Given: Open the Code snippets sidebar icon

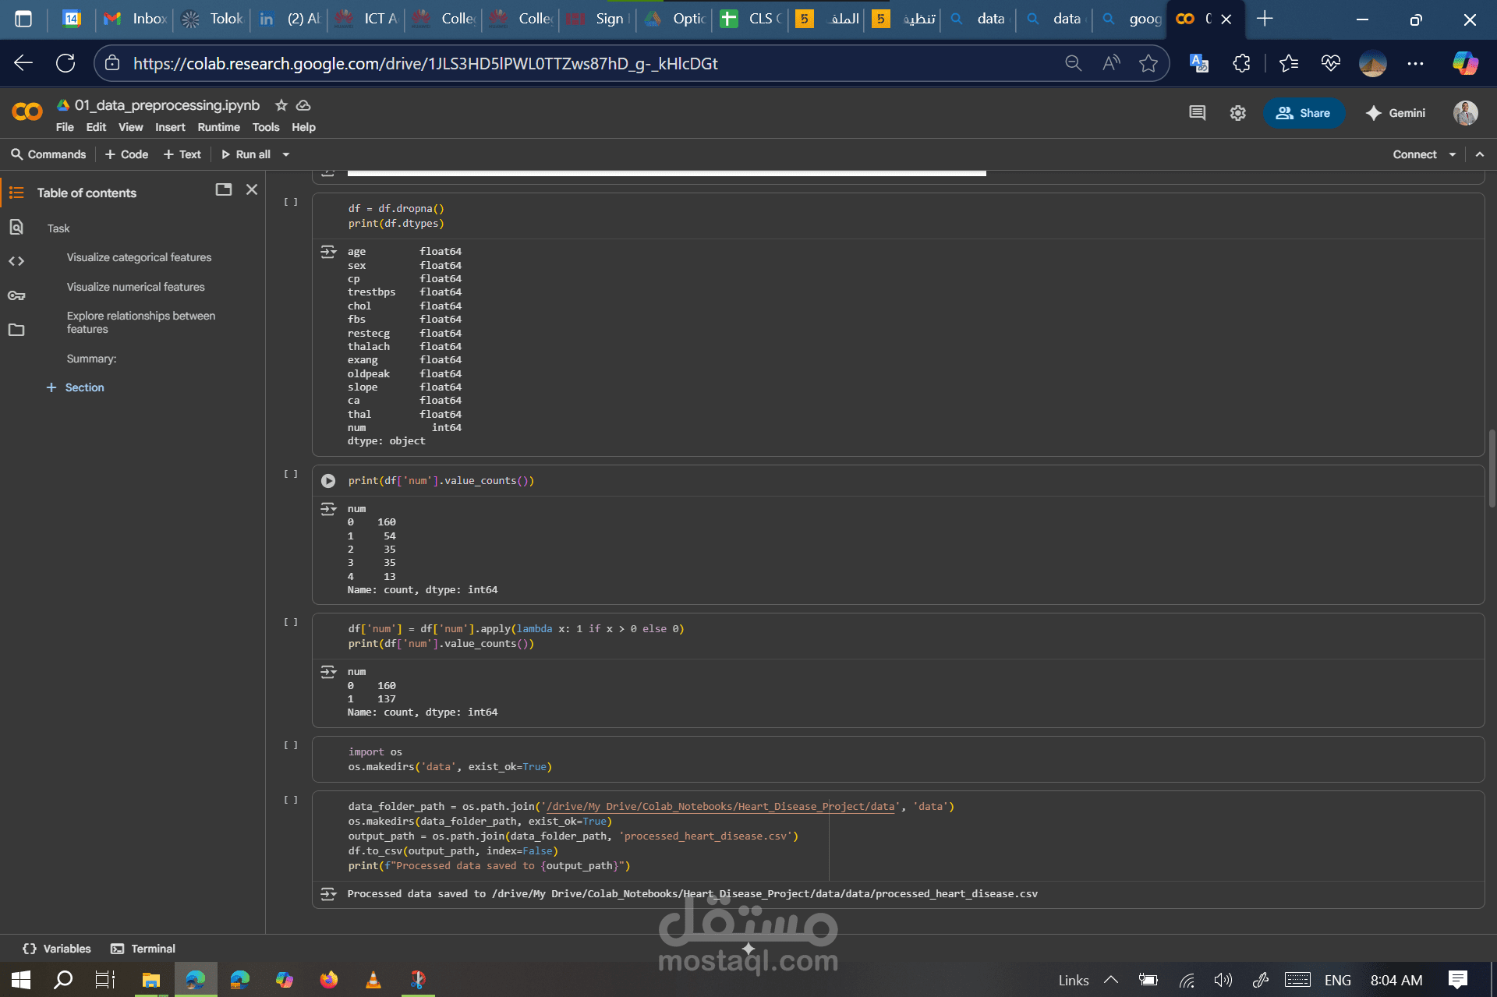Looking at the screenshot, I should click(16, 261).
